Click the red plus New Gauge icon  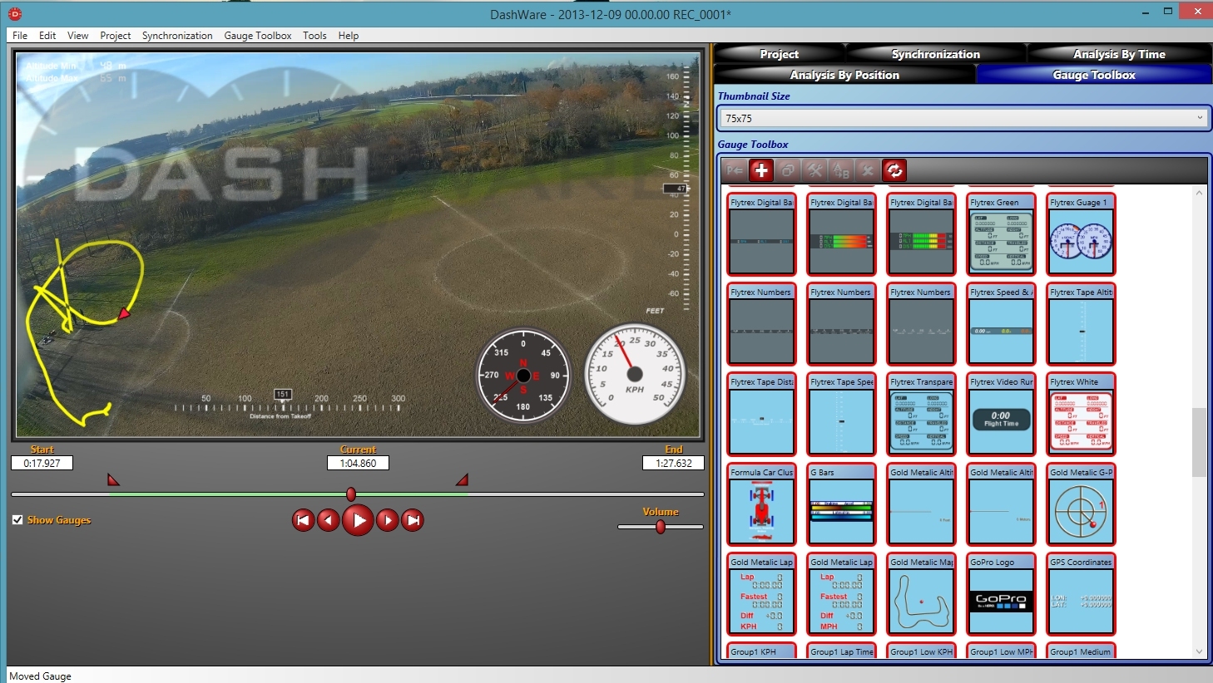tap(761, 170)
